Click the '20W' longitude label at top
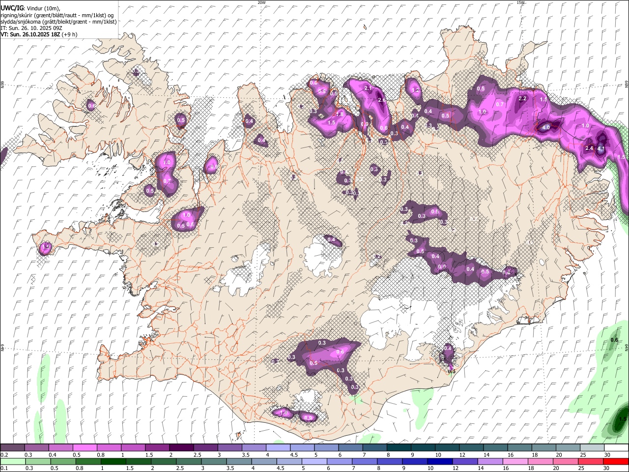The image size is (629, 472). pos(261,2)
